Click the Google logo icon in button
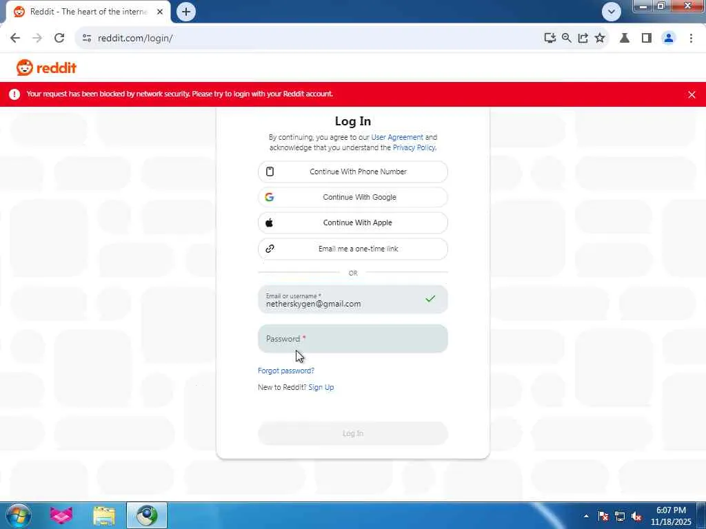The width and height of the screenshot is (706, 529). pos(270,197)
